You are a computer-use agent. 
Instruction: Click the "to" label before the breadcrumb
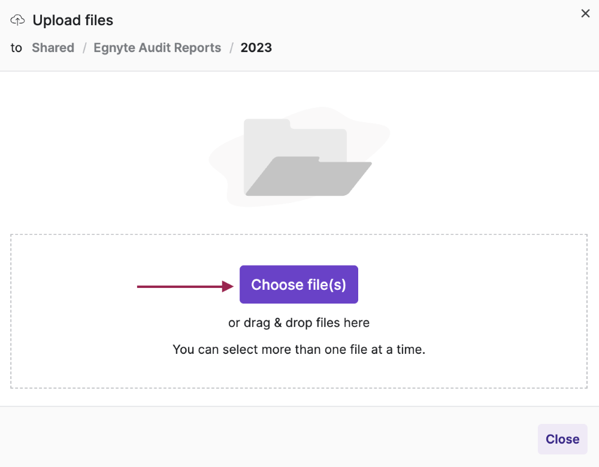click(x=16, y=48)
